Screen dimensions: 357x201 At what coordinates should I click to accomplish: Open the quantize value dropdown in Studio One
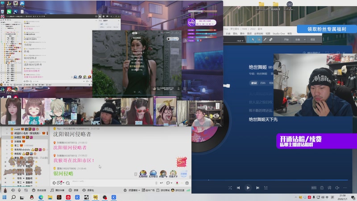pos(240,41)
